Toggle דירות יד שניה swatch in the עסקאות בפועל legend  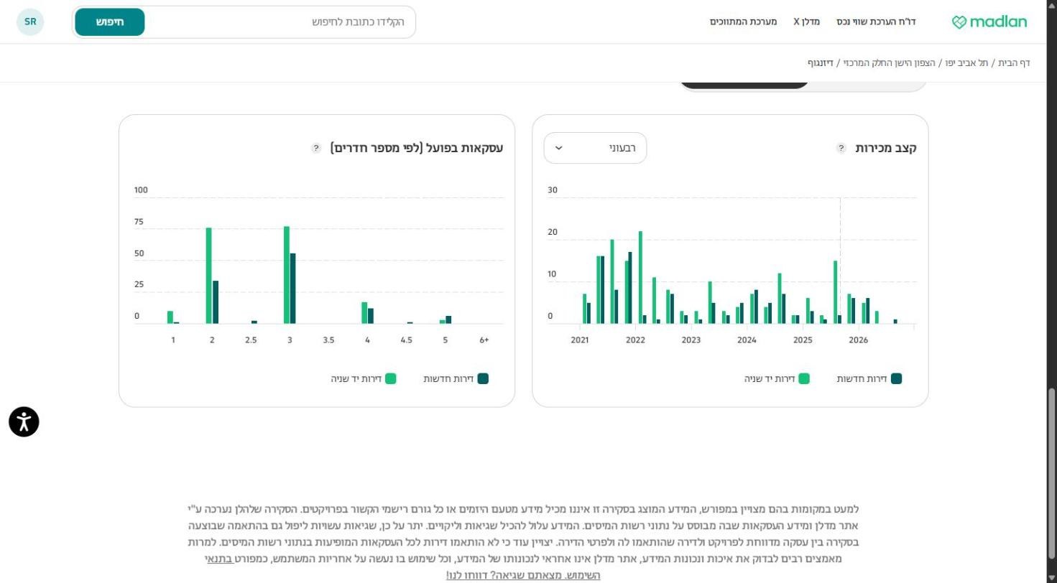[391, 378]
